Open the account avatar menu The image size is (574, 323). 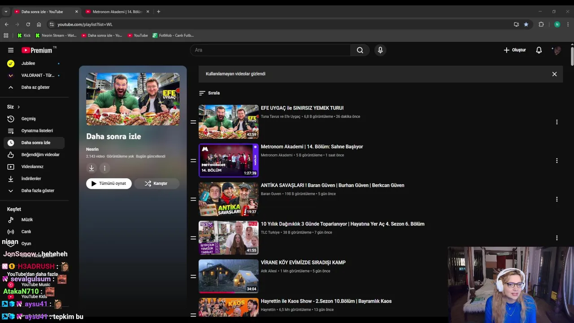[x=557, y=50]
